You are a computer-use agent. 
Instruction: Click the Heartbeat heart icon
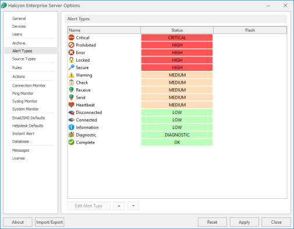(x=72, y=105)
